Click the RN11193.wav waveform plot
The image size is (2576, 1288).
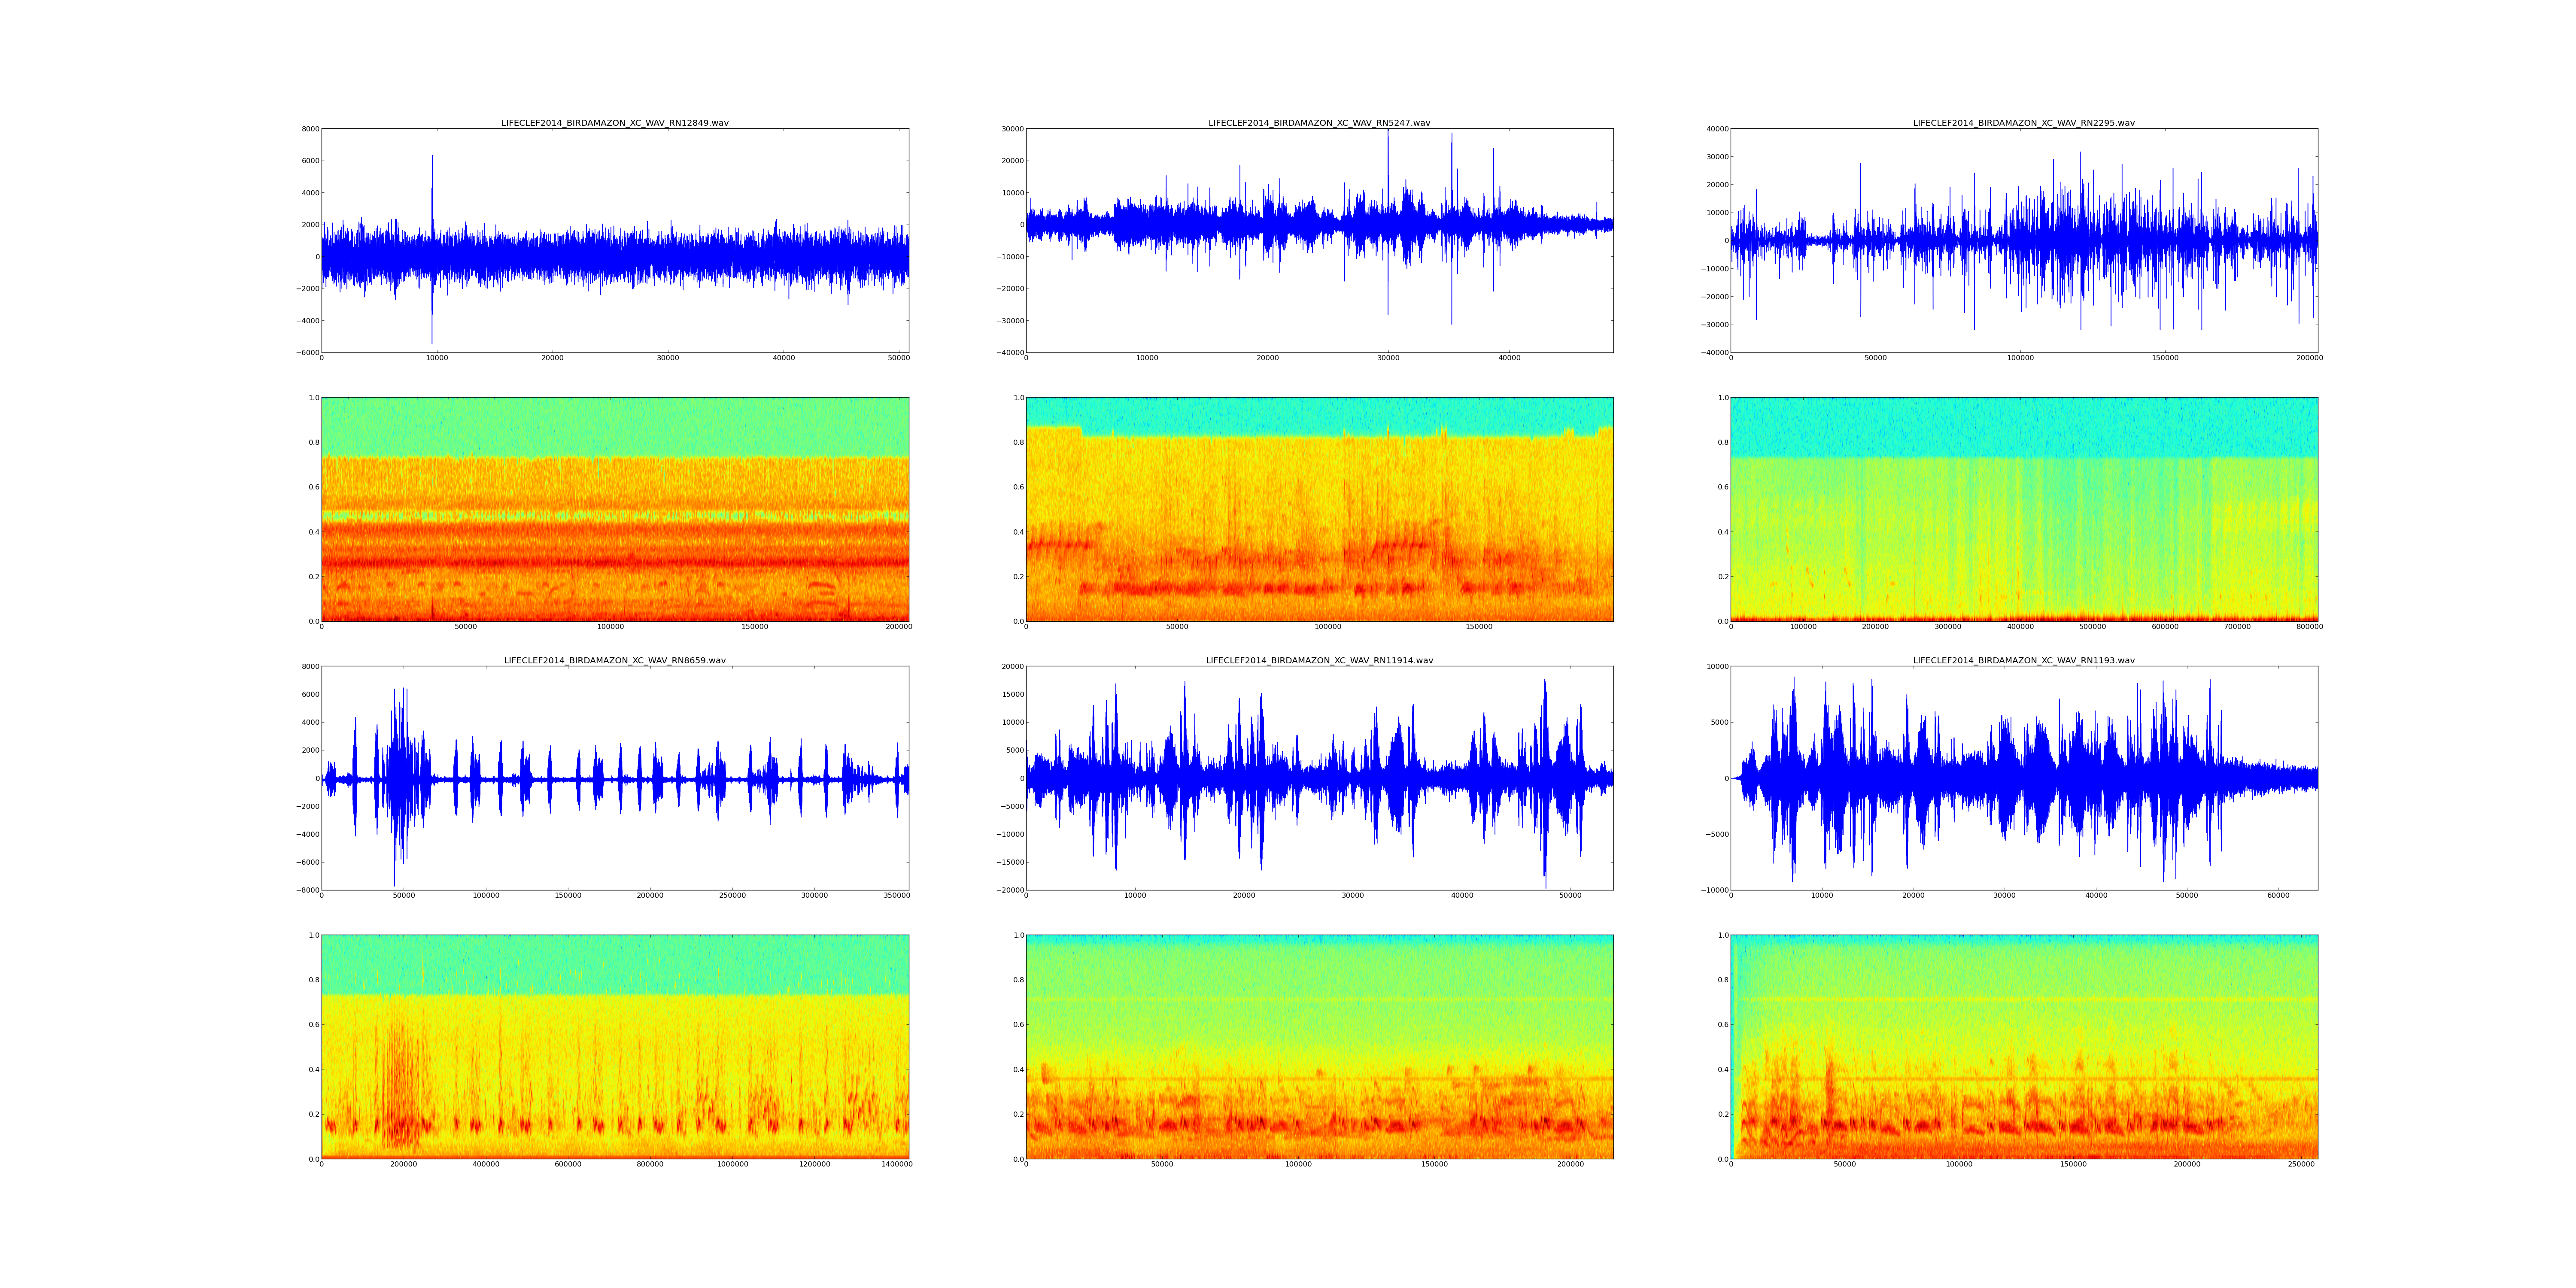(x=2023, y=778)
